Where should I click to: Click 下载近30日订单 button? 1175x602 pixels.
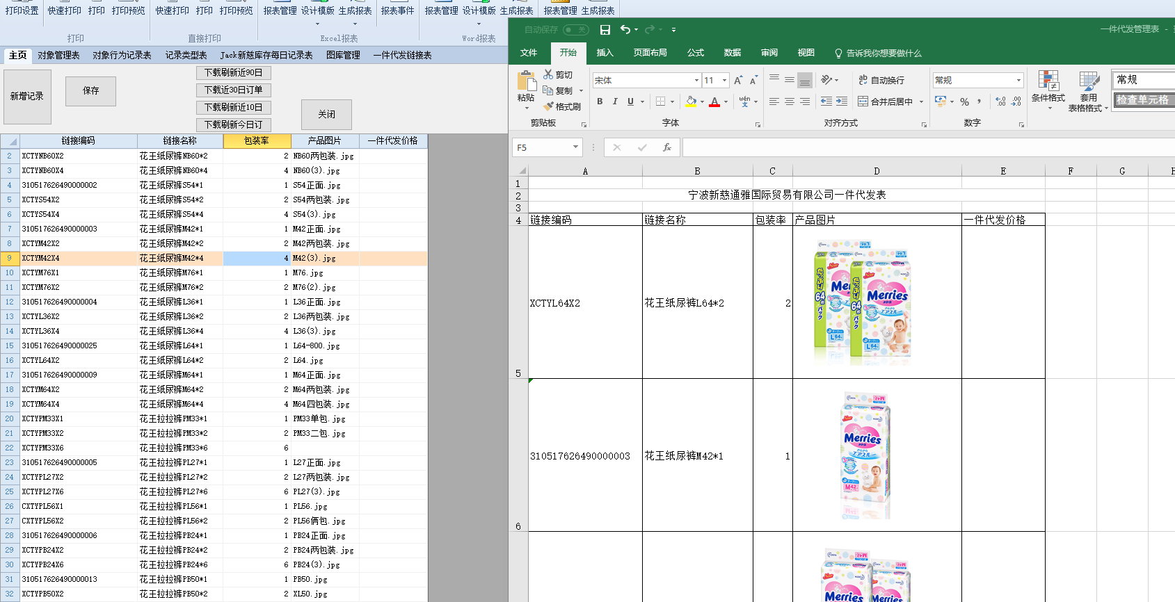coord(234,90)
